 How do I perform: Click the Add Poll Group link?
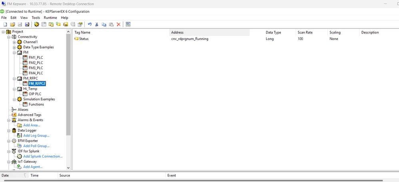(x=36, y=146)
